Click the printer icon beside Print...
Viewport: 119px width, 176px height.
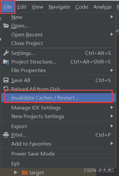pyautogui.click(x=6, y=135)
